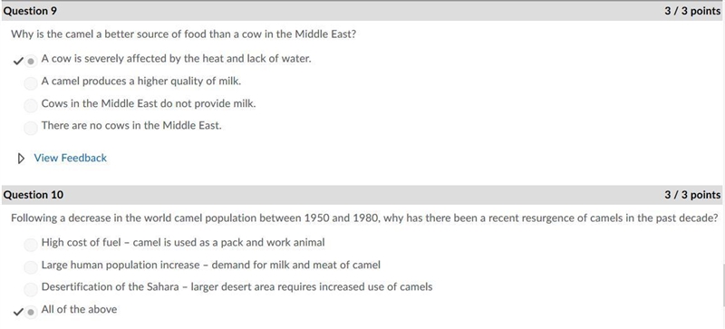Click the checkmark icon beside 'All of the above'

(18, 312)
